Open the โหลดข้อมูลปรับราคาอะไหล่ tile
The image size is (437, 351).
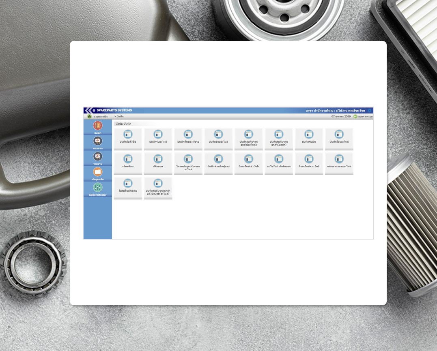188,164
